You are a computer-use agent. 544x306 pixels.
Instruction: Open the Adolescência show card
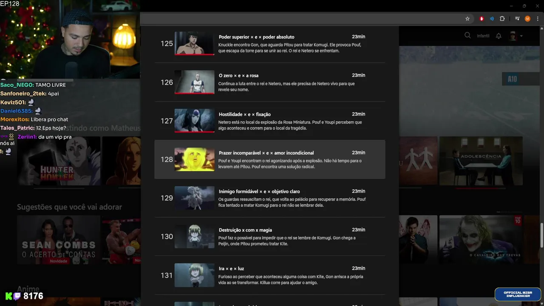pos(481,161)
